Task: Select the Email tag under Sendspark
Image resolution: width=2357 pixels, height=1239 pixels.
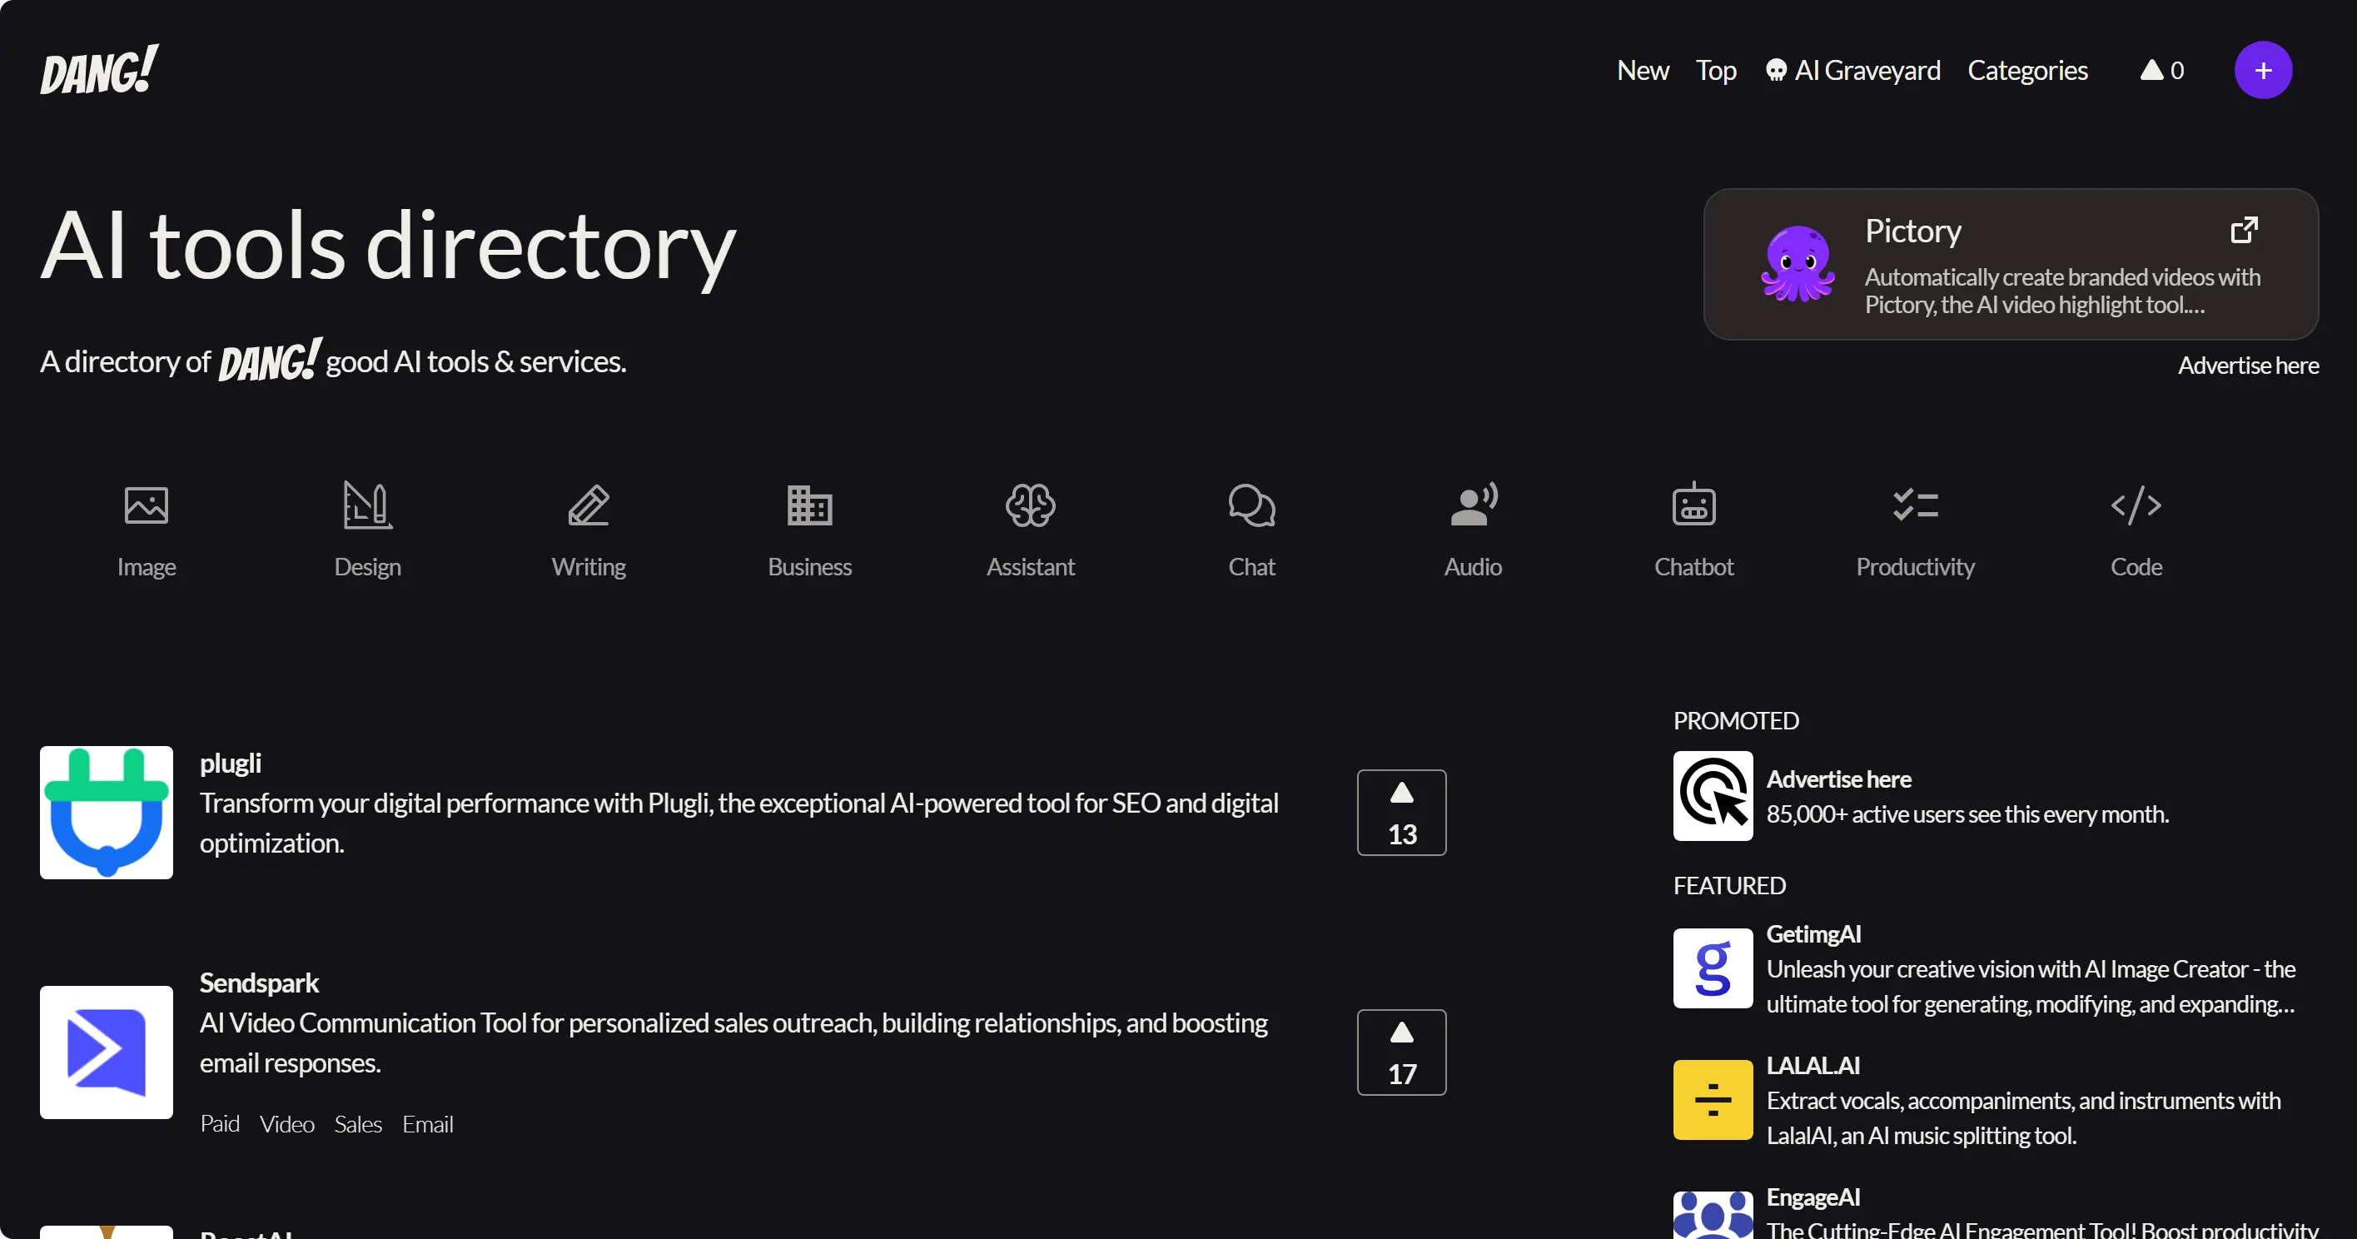Action: click(427, 1124)
